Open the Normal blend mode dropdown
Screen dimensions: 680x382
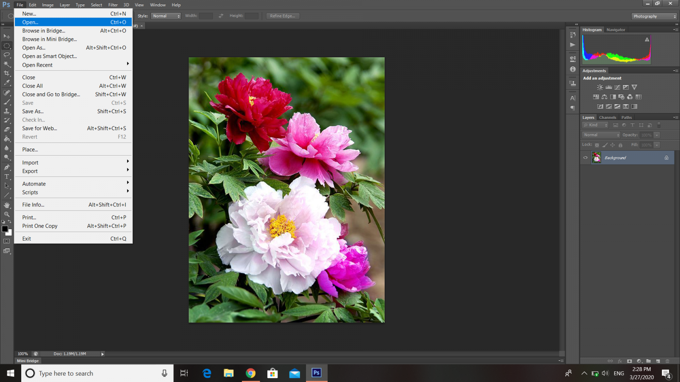pos(601,135)
